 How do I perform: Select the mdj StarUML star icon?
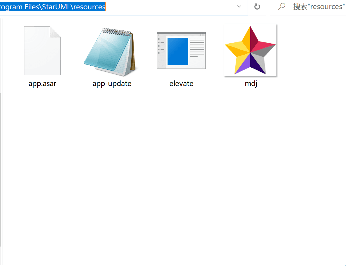pyautogui.click(x=250, y=51)
